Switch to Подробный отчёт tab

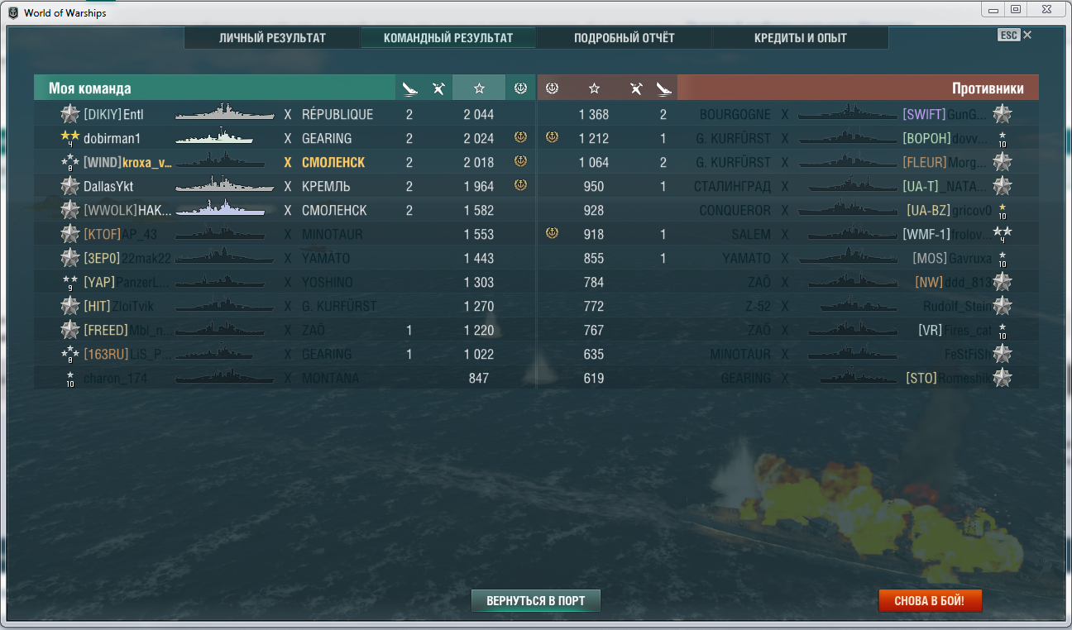(625, 38)
